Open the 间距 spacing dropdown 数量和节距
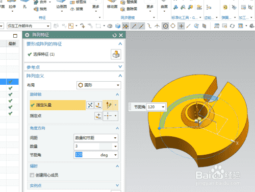 (96, 138)
